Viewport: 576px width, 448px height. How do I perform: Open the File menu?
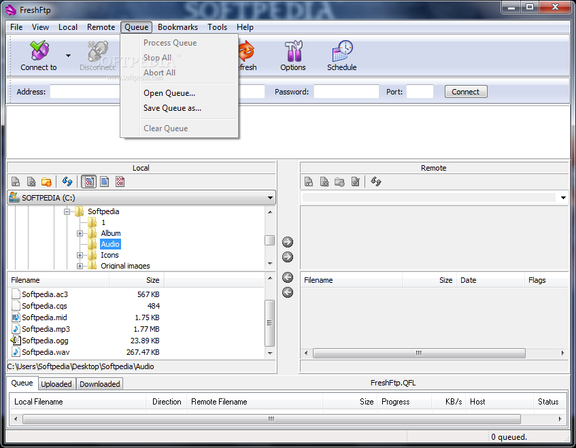tap(16, 27)
